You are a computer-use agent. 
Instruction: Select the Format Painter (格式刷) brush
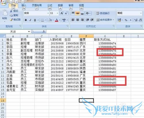click(11, 20)
